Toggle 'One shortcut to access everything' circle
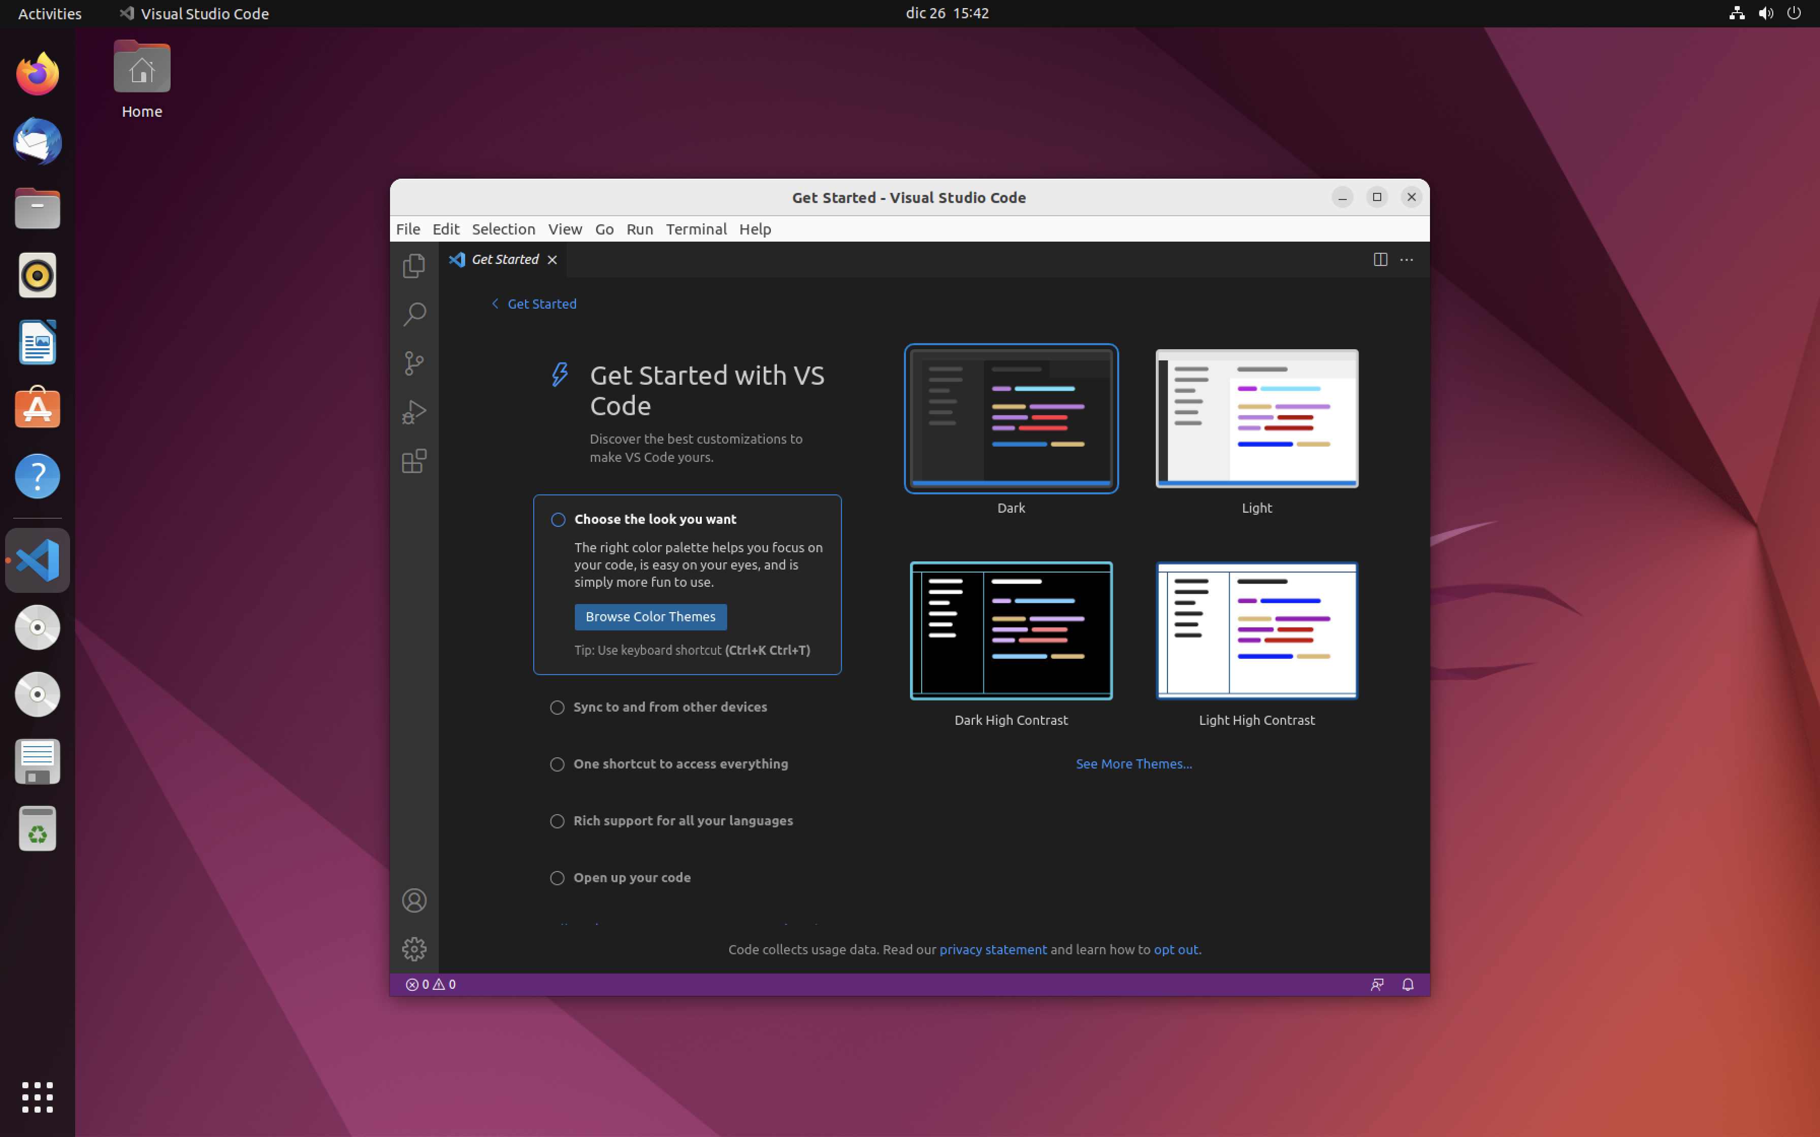Viewport: 1820px width, 1137px height. tap(557, 764)
